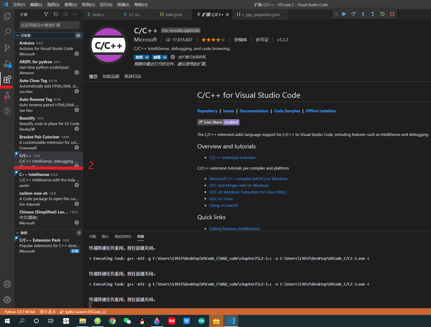Open the Testing flask icon
This screenshot has height=327, width=431.
[x=7, y=95]
